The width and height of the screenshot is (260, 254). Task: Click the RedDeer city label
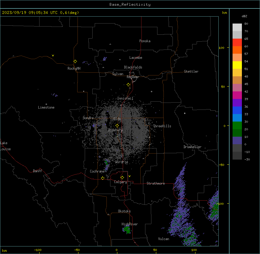tap(133, 77)
